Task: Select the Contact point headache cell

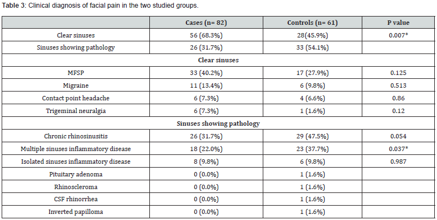Action: [x=76, y=98]
